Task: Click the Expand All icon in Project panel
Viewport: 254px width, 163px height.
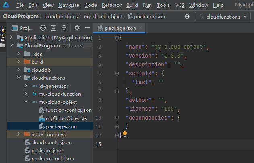Action: point(54,28)
